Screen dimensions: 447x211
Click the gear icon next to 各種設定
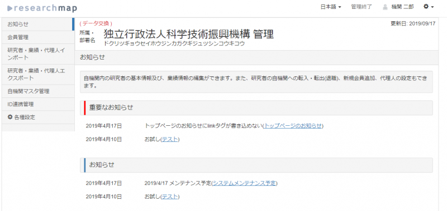10,117
